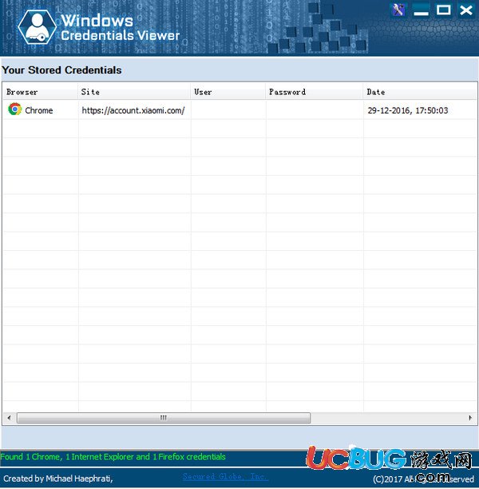The image size is (479, 489).
Task: Click the horizontal scrollbar left arrow
Action: coord(9,418)
